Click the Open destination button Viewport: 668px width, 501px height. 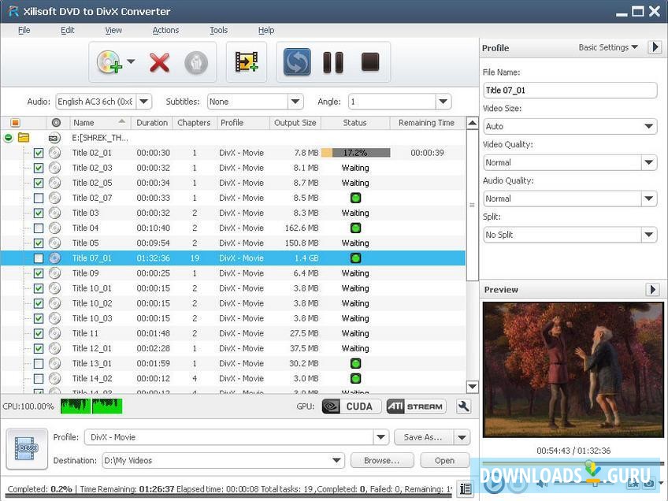[x=444, y=461]
